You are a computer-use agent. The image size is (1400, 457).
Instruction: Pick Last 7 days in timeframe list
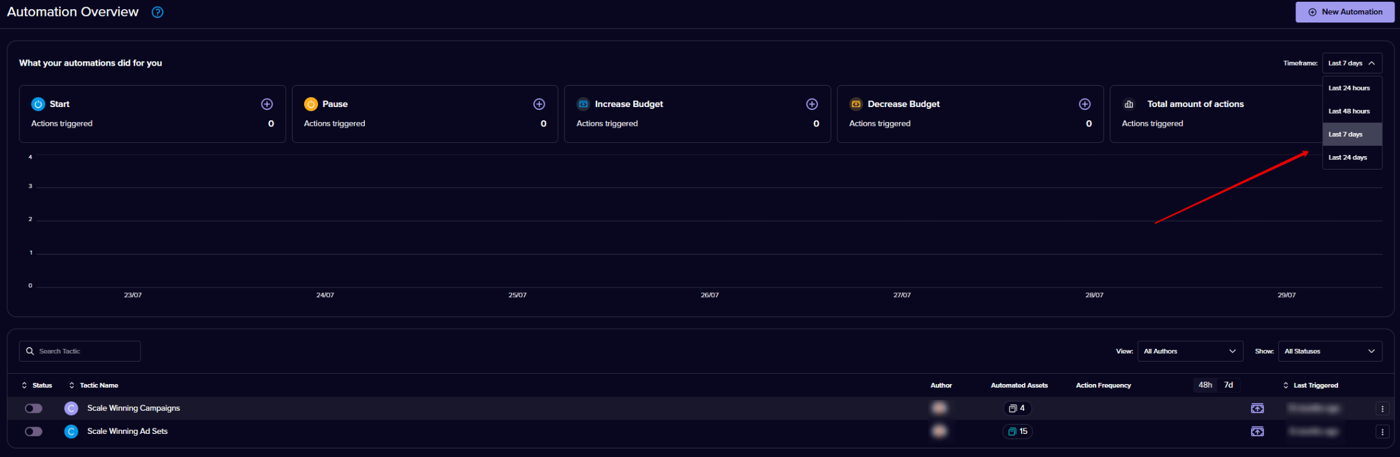coord(1352,134)
